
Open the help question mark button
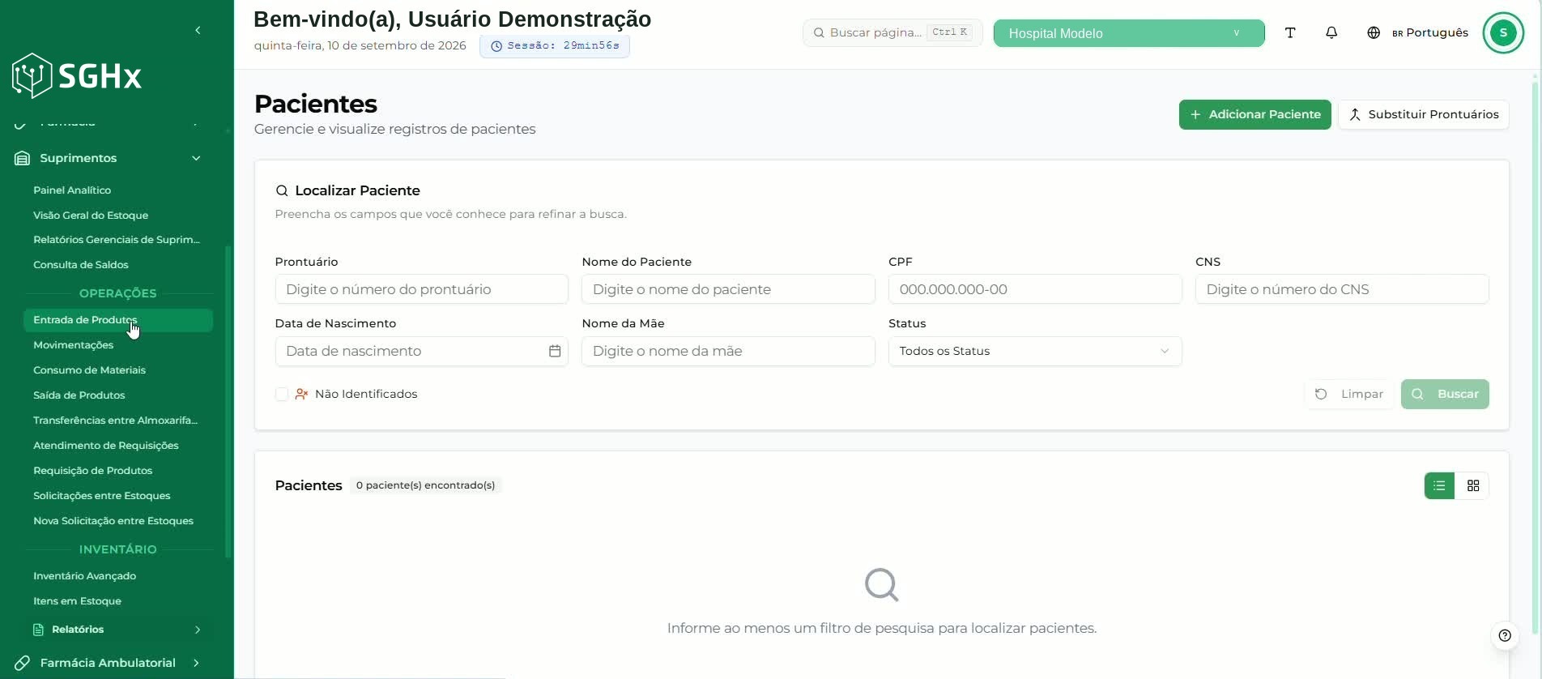1505,635
